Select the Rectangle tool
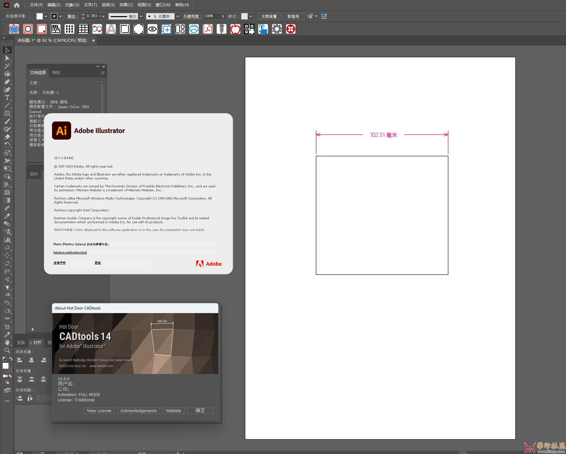566x454 pixels. click(x=7, y=114)
